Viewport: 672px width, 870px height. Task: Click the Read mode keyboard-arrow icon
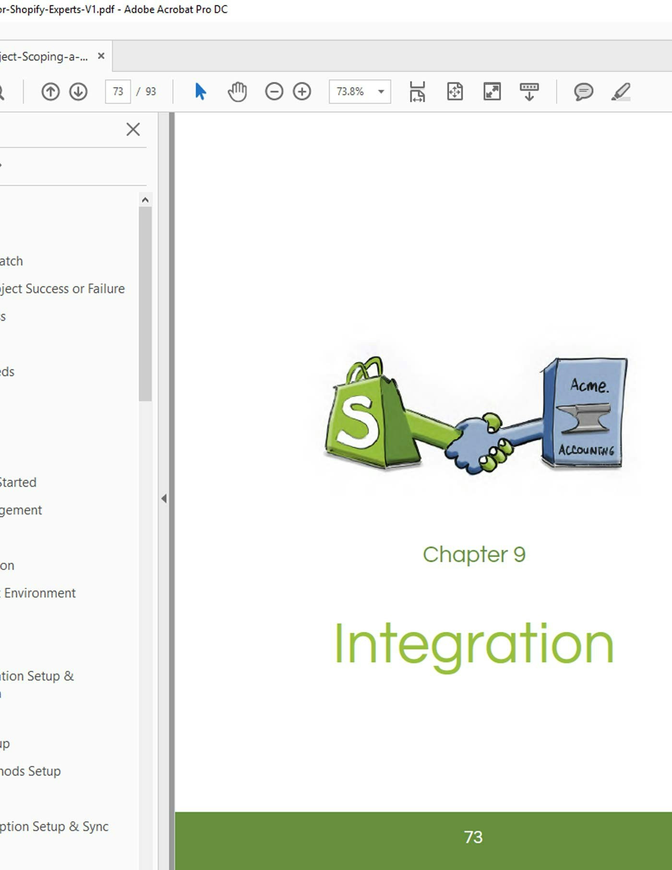click(x=529, y=91)
